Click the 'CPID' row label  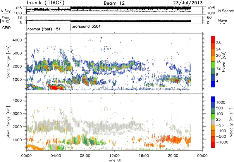(6, 28)
